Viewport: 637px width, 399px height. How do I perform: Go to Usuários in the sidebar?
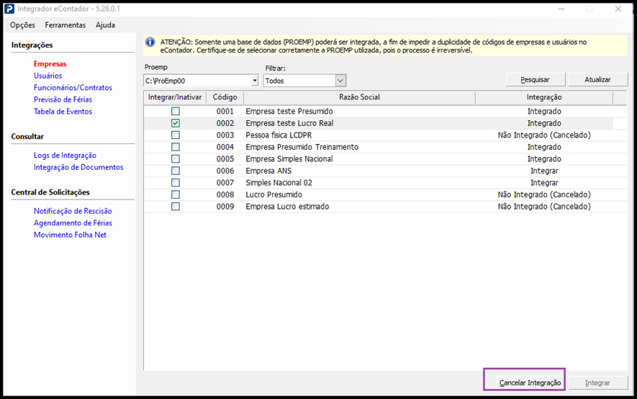point(48,76)
